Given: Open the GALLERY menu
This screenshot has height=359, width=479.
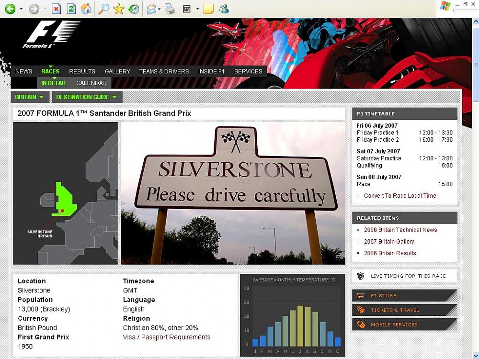Looking at the screenshot, I should [x=118, y=71].
